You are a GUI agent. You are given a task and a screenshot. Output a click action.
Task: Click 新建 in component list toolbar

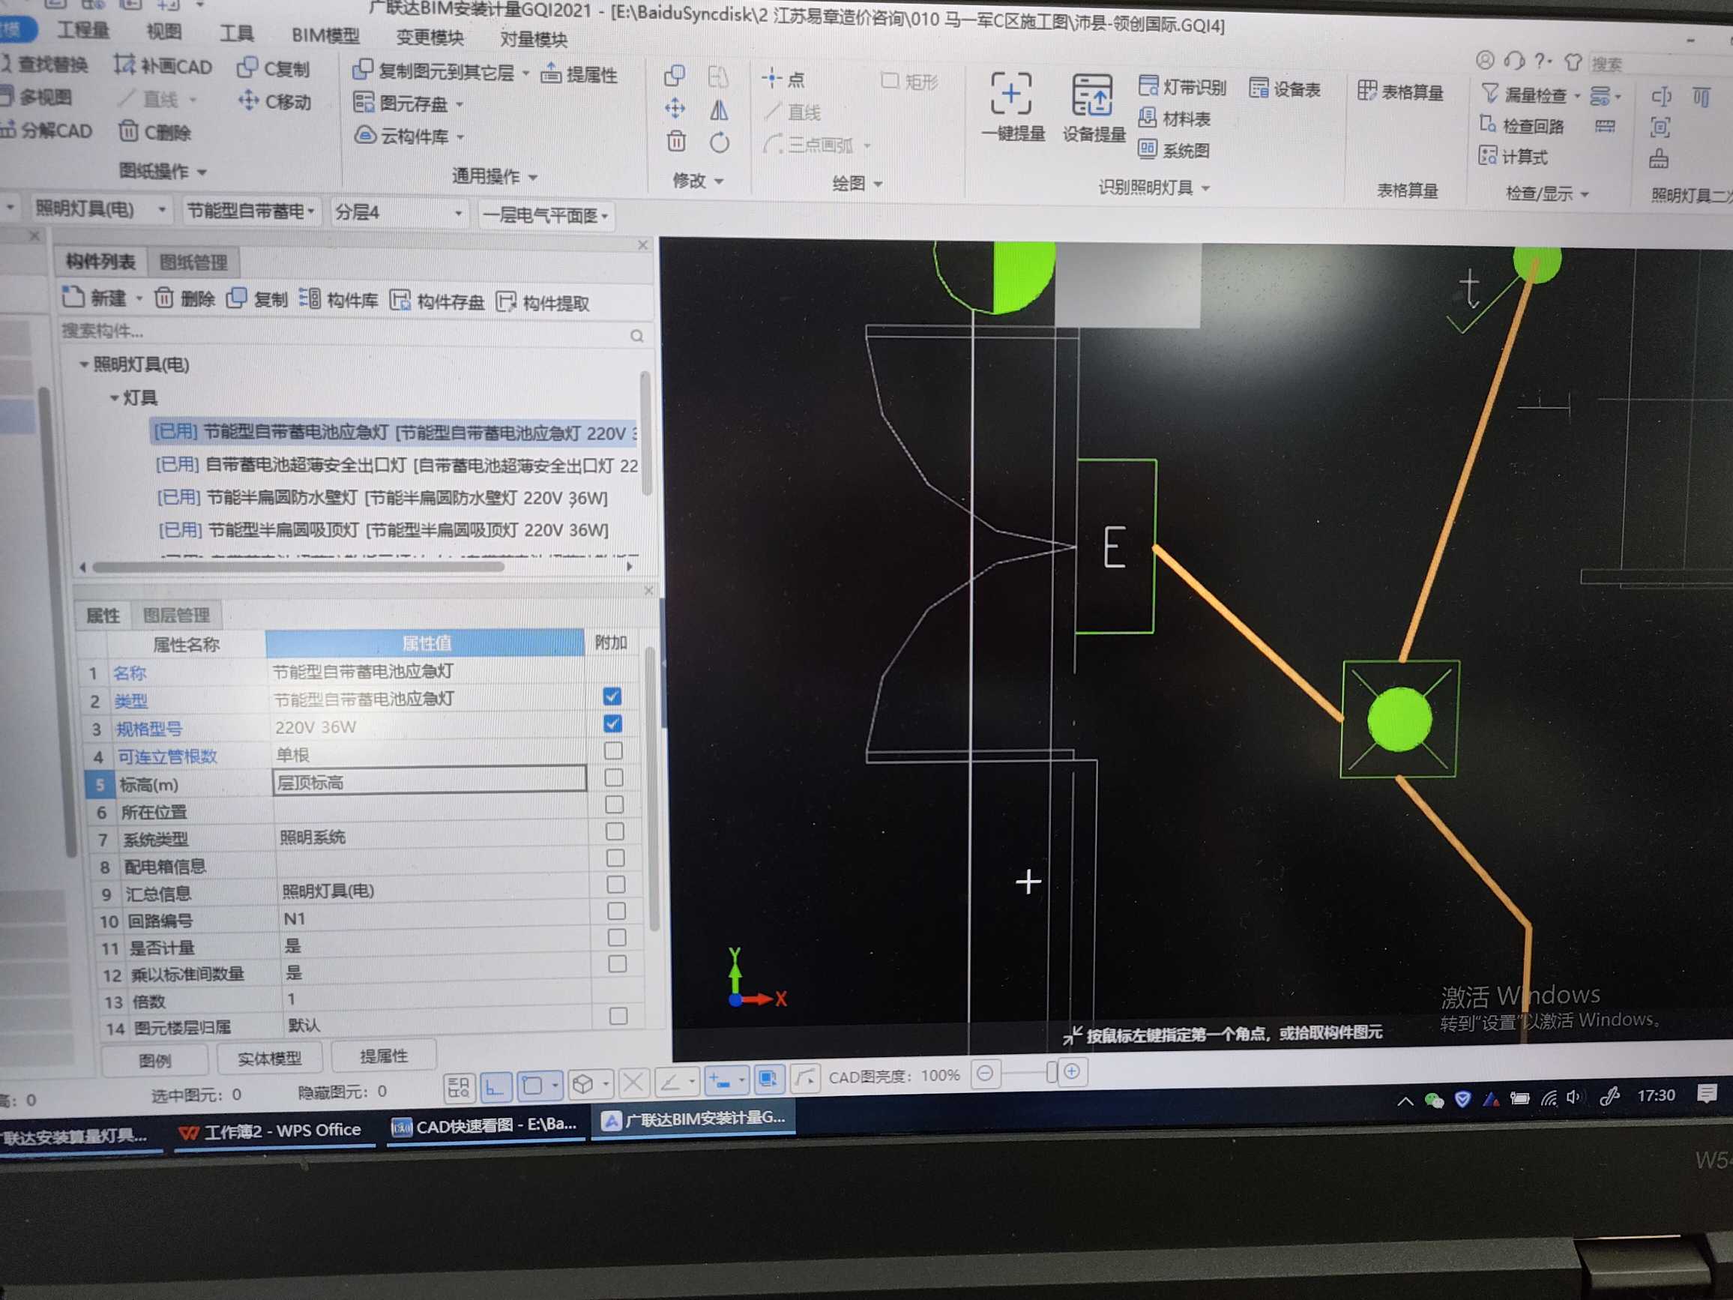94,297
